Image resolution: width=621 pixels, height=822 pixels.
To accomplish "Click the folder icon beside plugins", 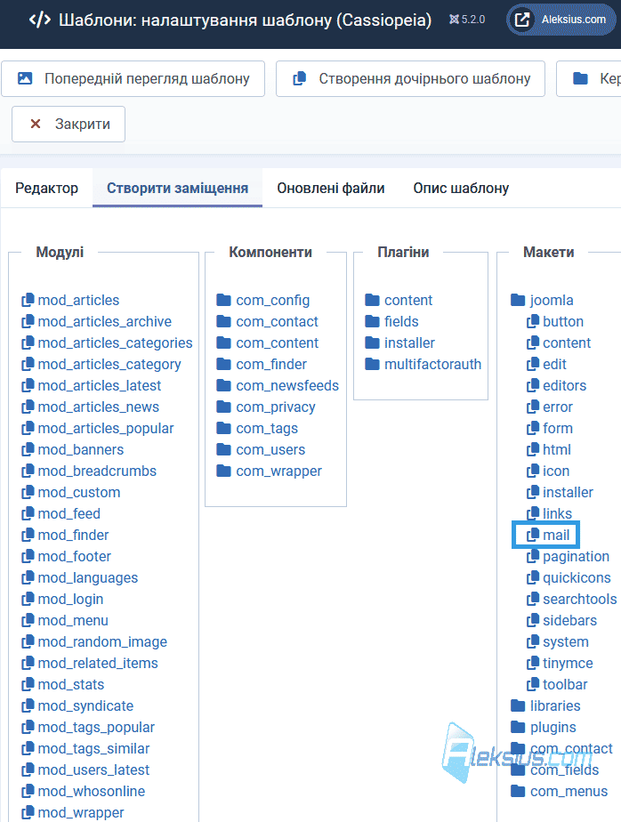I will (x=518, y=727).
